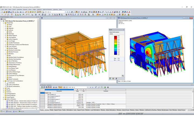
Task: Collapse the Model Data tree node
Action: point(4,23)
